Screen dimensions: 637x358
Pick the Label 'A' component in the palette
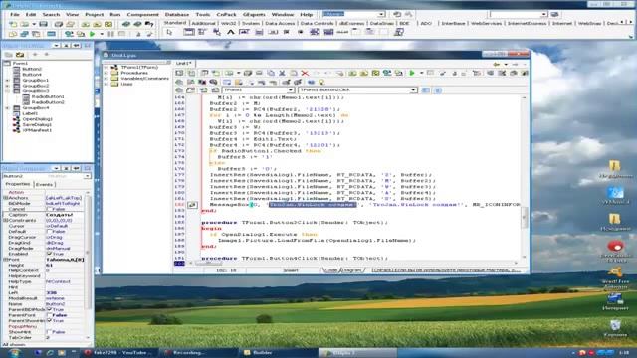[x=230, y=32]
